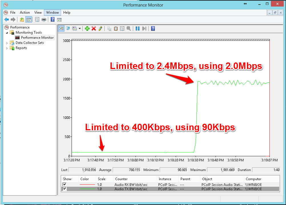This screenshot has width=286, height=205.
Task: Click the Update Data step icon
Action: coord(144,29)
